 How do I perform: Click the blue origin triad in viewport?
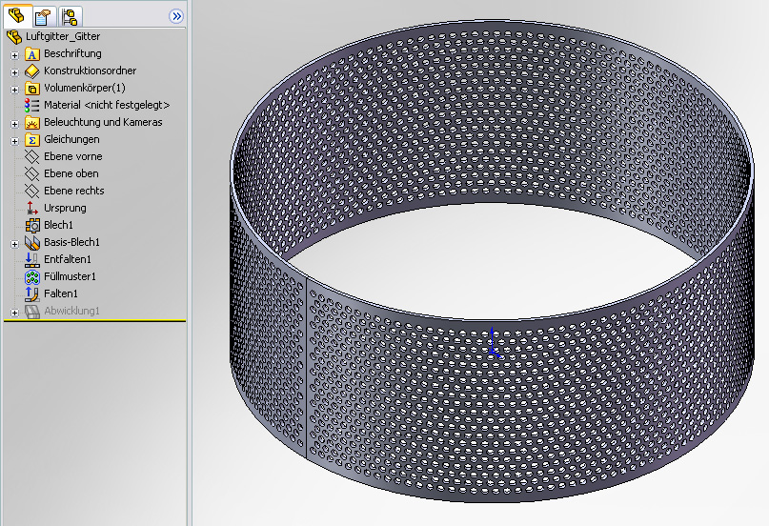[494, 343]
